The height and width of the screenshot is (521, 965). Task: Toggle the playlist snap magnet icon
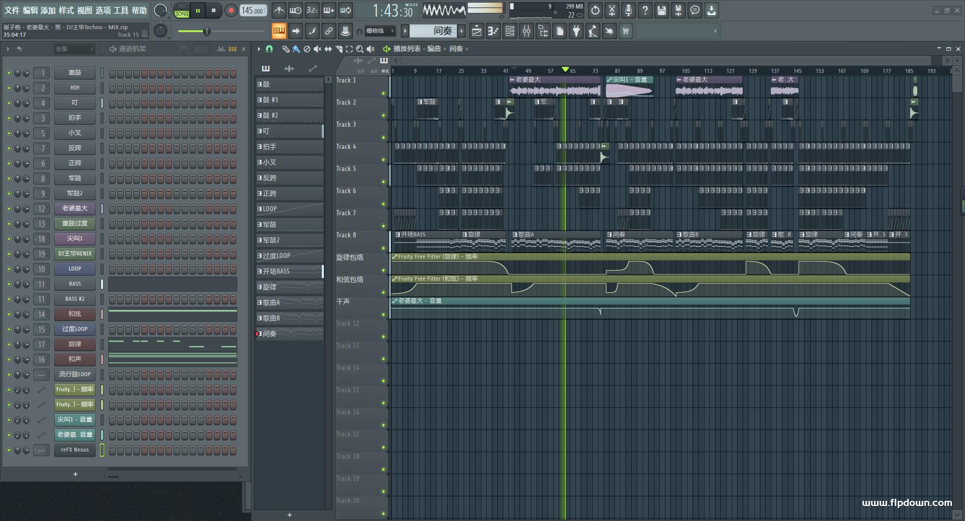(269, 49)
